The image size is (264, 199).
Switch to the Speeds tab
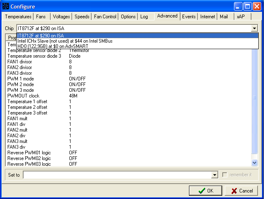click(82, 17)
